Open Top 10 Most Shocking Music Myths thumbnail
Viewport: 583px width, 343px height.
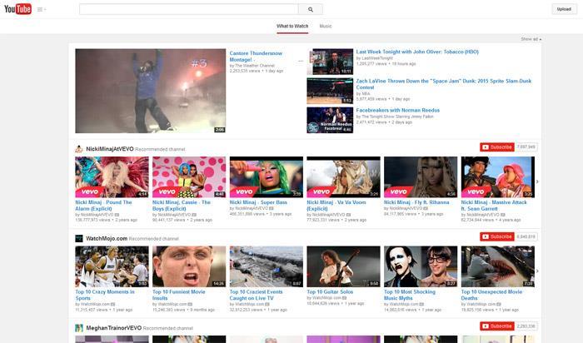421,266
